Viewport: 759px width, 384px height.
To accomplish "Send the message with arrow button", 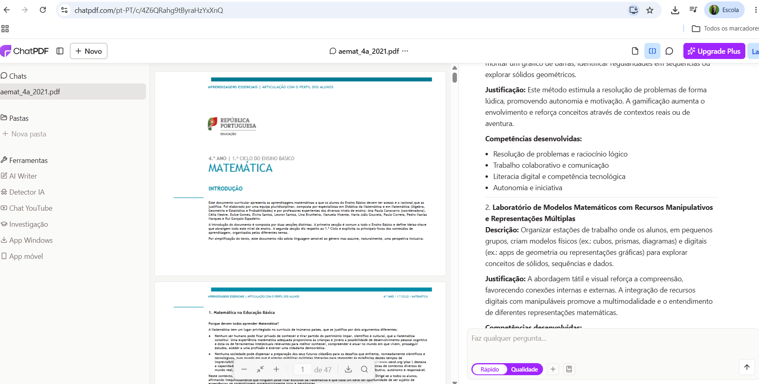I will point(747,367).
